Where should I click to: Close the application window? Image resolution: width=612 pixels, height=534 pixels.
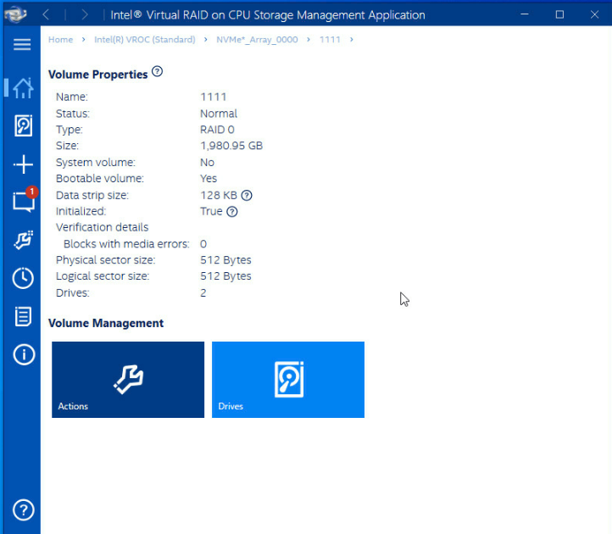[x=594, y=14]
